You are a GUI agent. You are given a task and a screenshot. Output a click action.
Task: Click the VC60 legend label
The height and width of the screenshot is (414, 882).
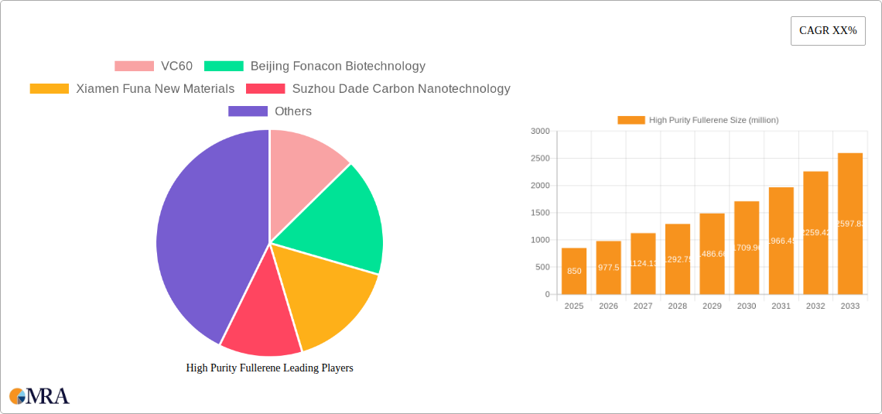point(176,67)
